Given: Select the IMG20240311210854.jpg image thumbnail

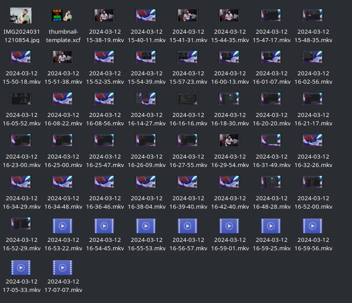Looking at the screenshot, I should tap(21, 16).
